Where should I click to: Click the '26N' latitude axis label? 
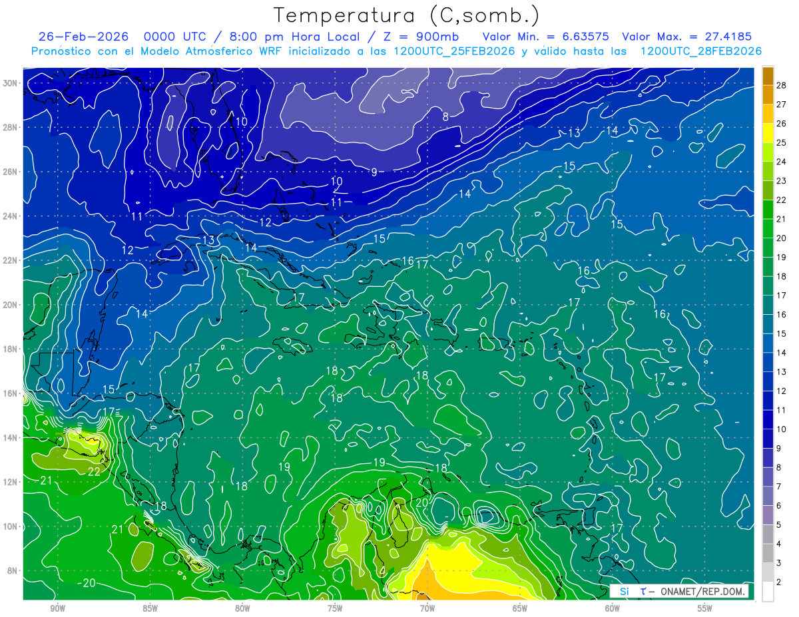(9, 172)
